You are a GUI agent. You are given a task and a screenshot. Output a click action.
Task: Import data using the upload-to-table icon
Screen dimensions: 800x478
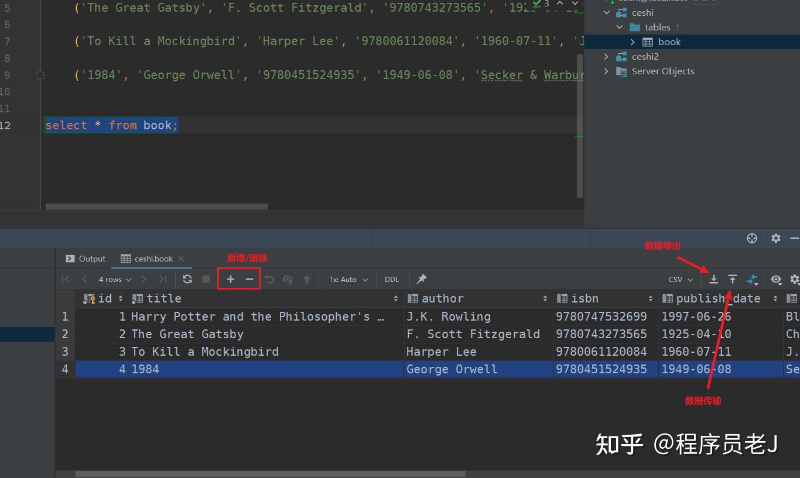[733, 279]
